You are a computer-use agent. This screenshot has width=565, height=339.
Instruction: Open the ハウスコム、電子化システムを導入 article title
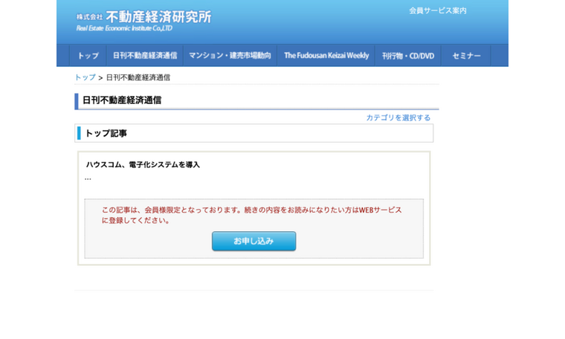click(143, 164)
